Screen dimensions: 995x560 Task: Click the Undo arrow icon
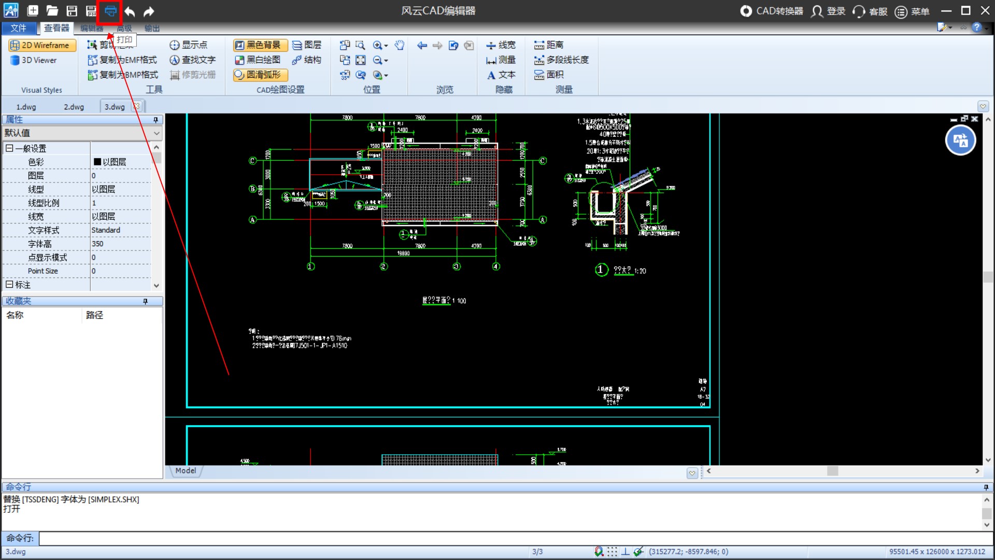point(130,11)
